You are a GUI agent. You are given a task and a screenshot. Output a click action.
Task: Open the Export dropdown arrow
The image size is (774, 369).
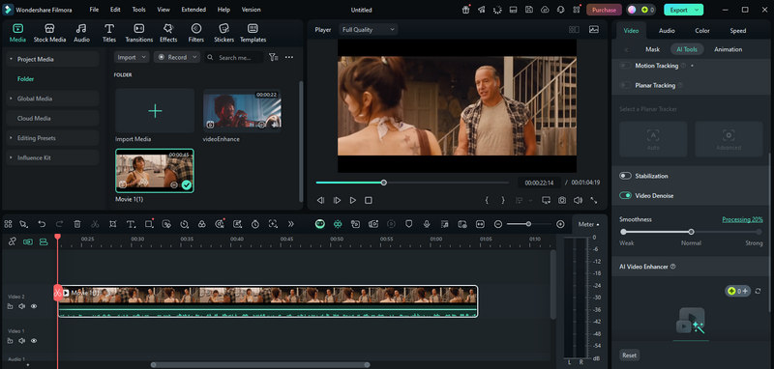[x=697, y=10]
